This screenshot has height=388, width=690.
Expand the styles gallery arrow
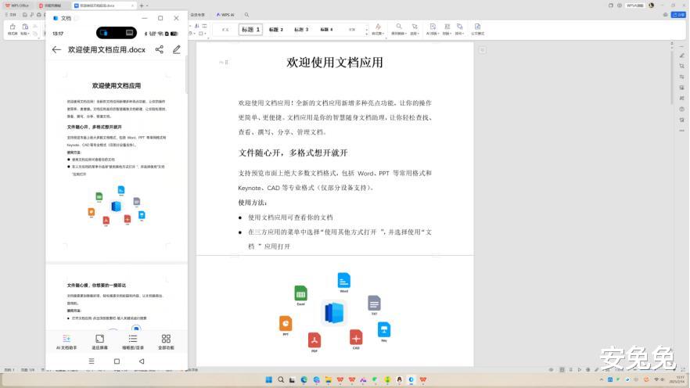coord(367,34)
